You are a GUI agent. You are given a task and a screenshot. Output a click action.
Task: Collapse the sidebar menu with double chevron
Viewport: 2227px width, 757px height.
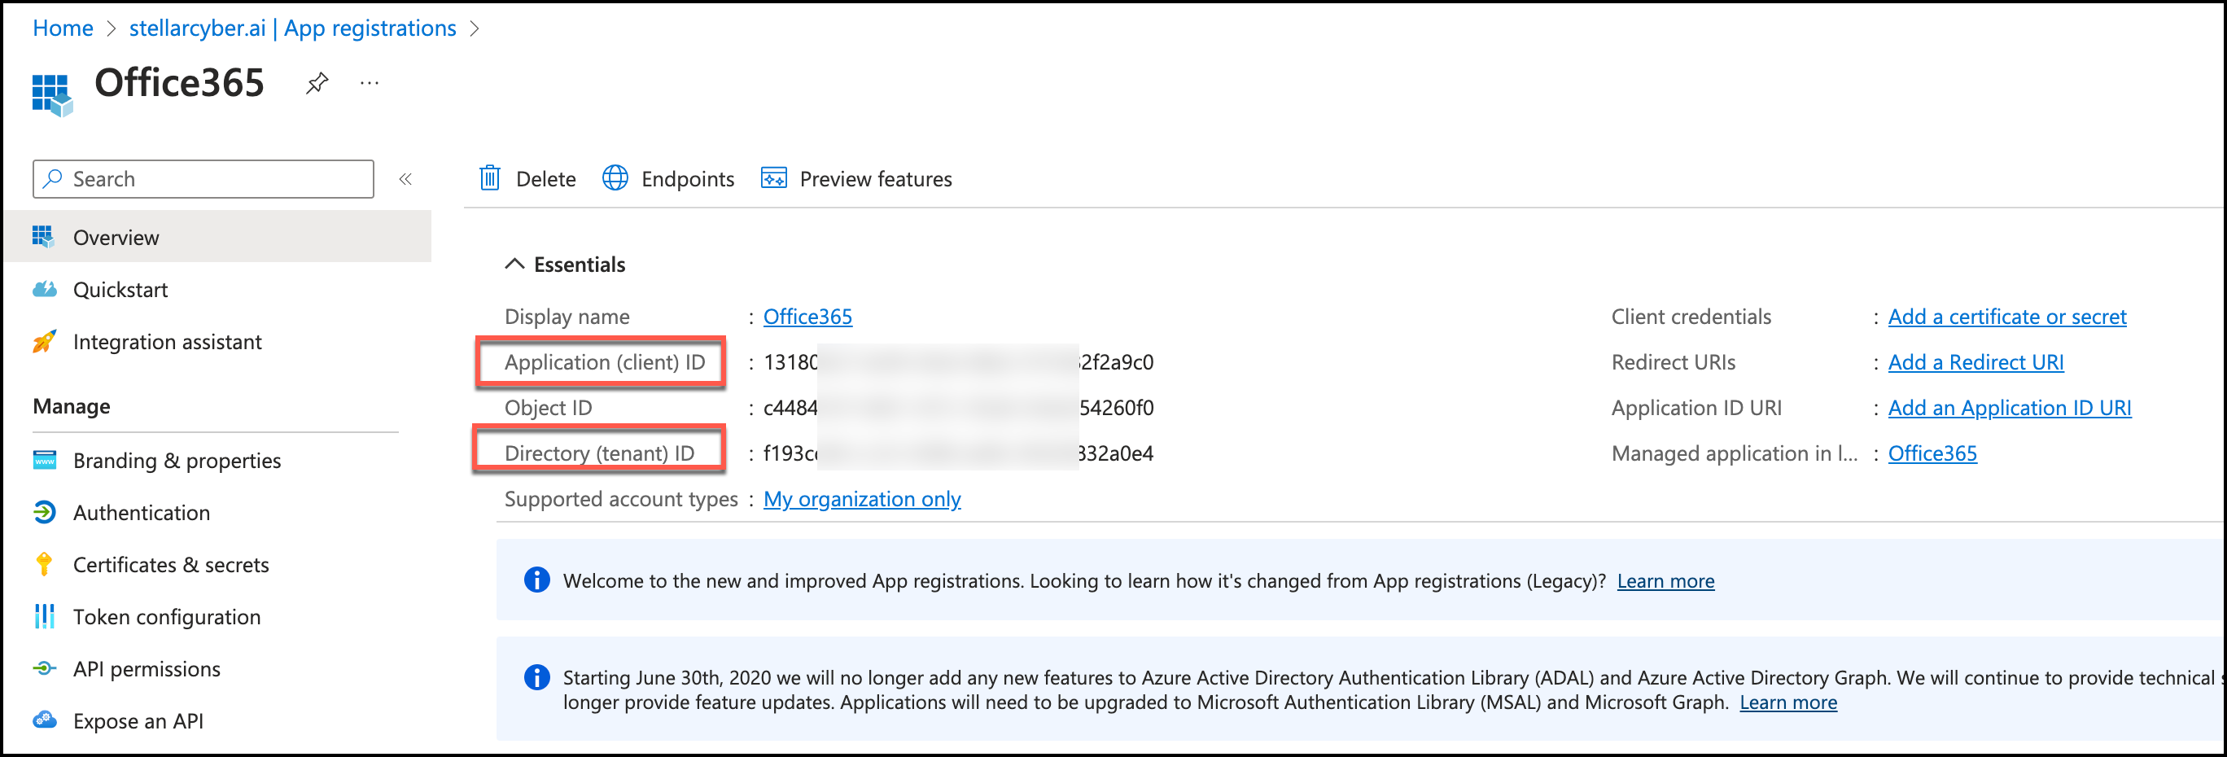pyautogui.click(x=405, y=179)
